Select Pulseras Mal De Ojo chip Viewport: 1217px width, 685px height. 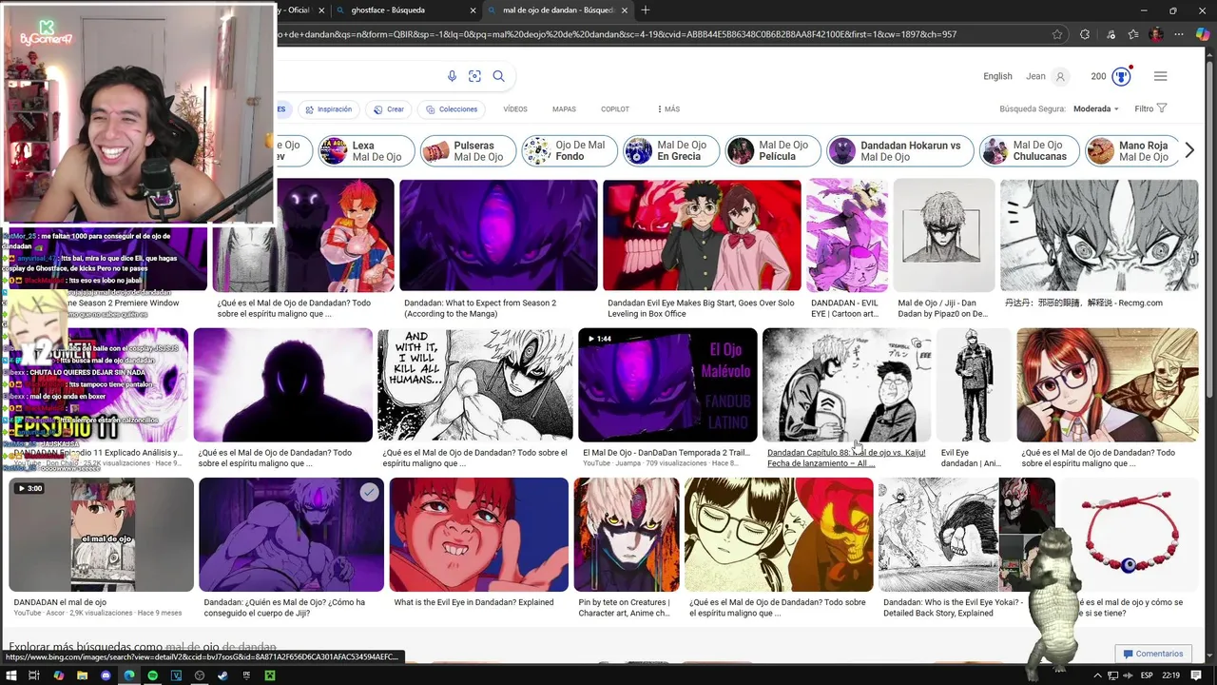tap(468, 151)
